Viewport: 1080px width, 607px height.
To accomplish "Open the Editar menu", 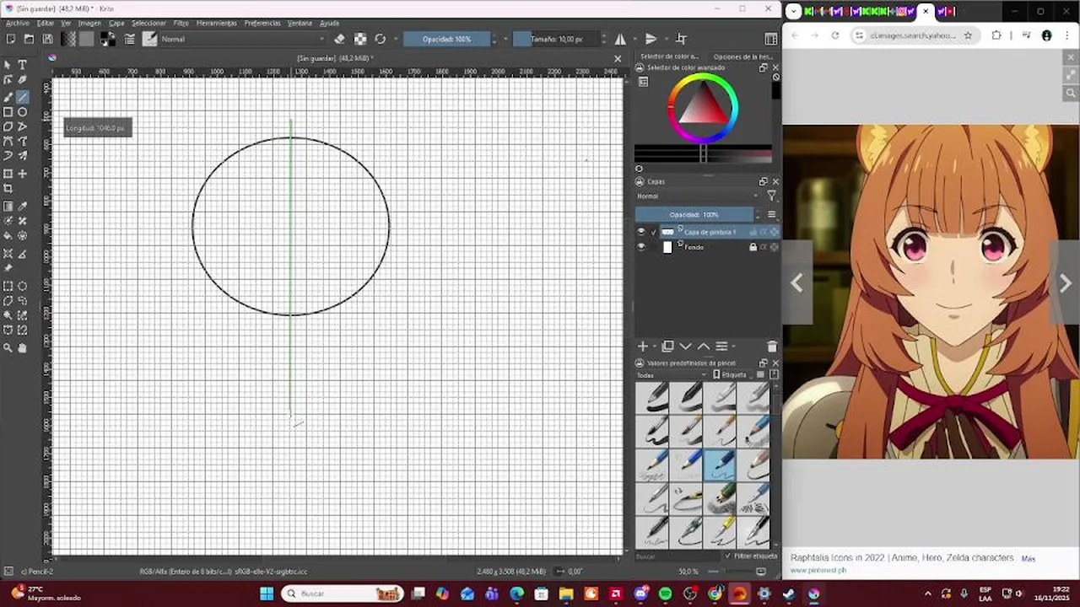I will pyautogui.click(x=45, y=23).
